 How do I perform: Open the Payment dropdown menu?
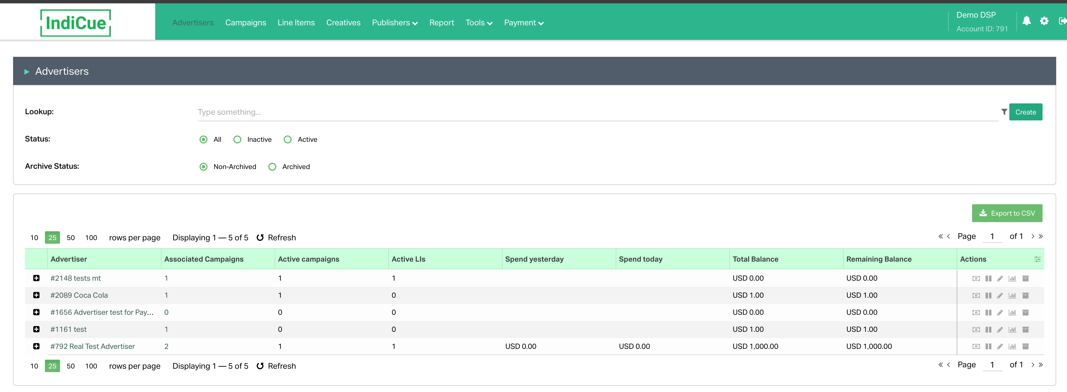pos(524,23)
